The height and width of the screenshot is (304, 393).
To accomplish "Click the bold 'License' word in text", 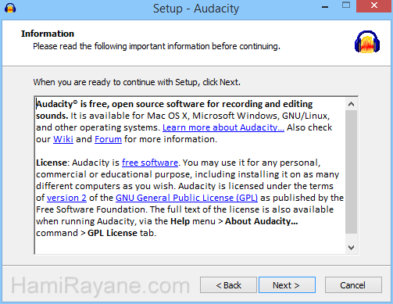I will (52, 163).
